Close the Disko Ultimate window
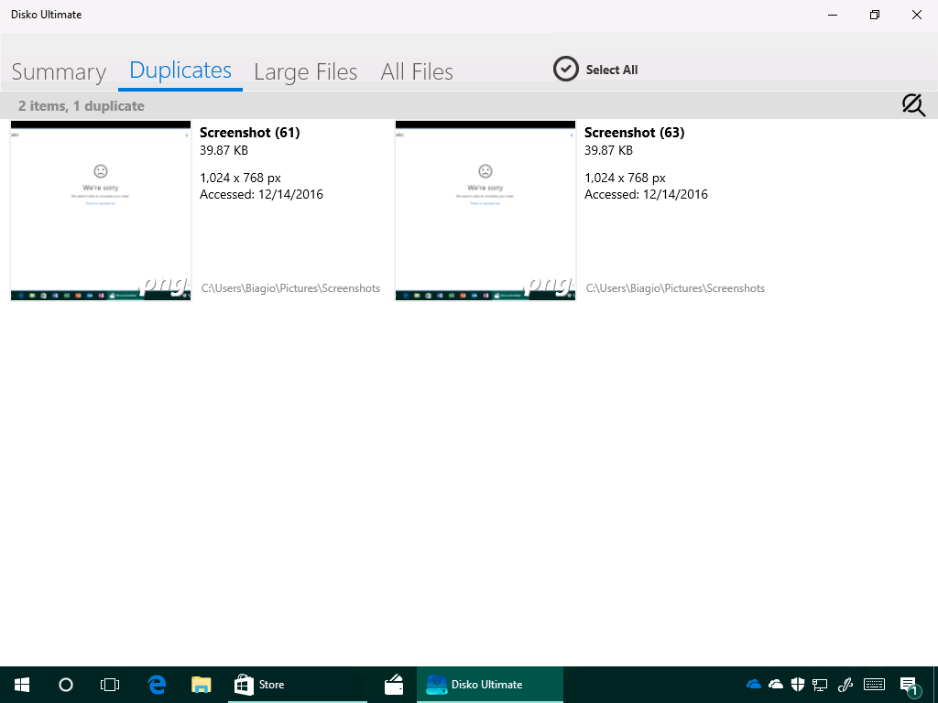938x703 pixels. pyautogui.click(x=916, y=15)
